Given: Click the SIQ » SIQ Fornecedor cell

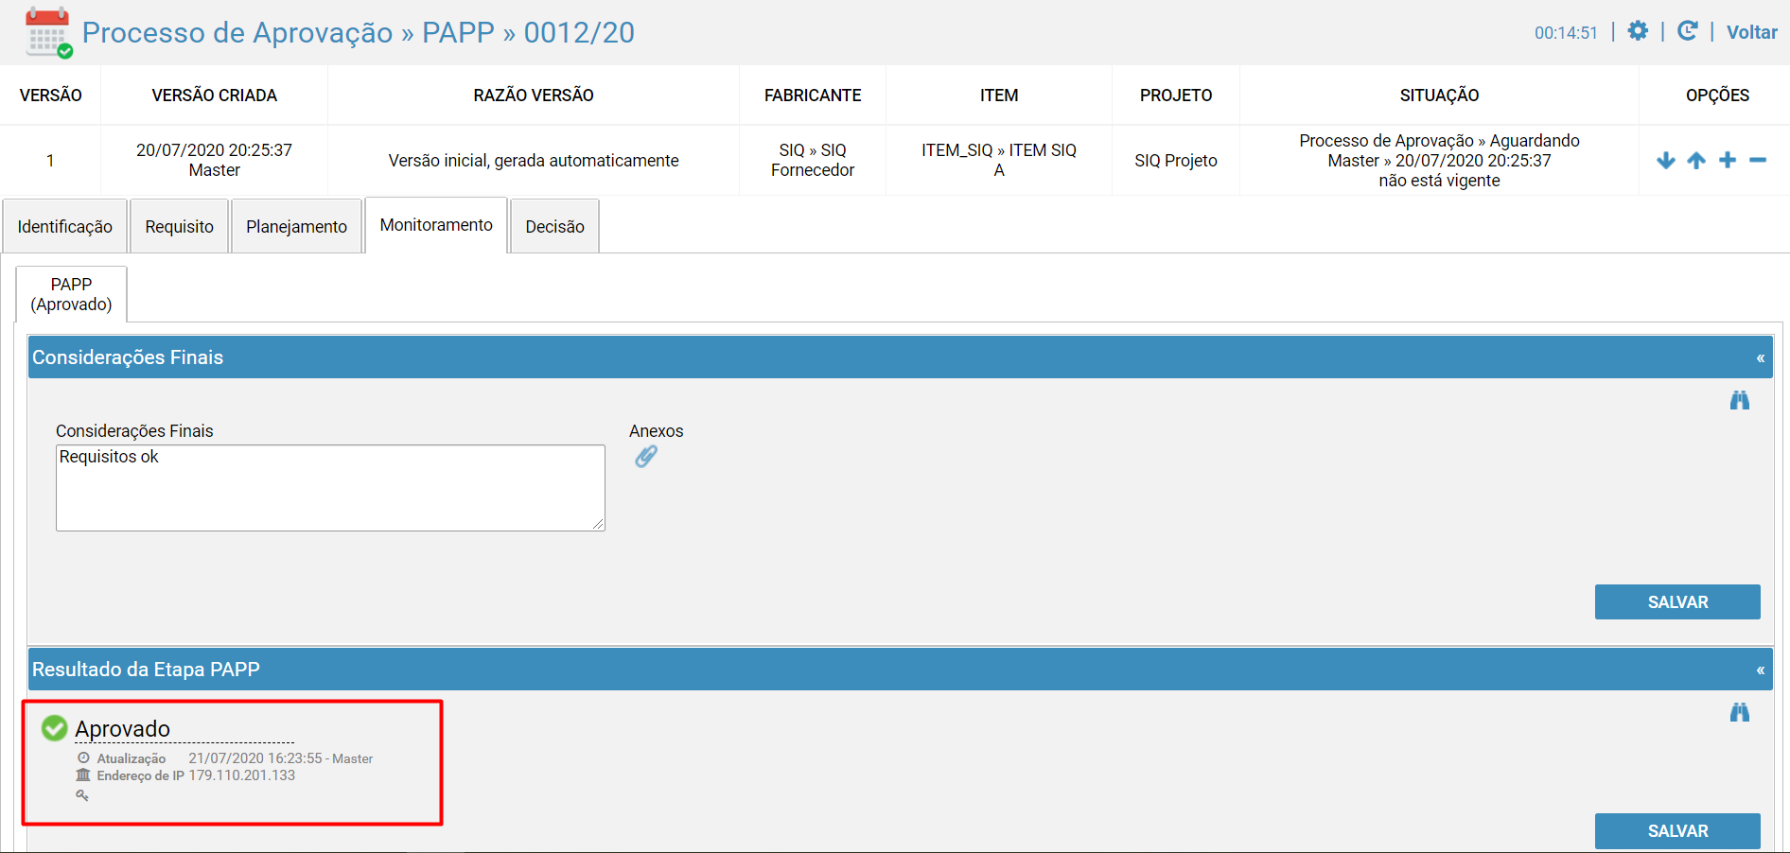Looking at the screenshot, I should [813, 160].
